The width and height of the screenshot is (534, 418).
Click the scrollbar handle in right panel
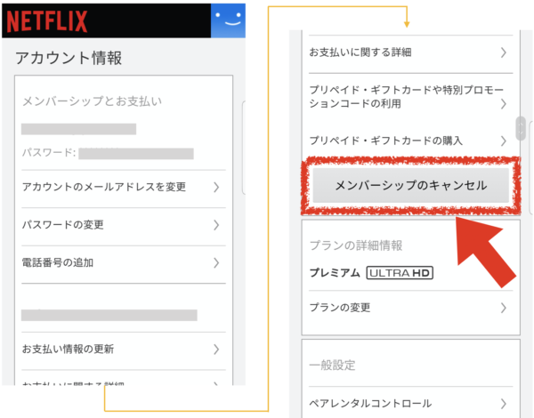(x=521, y=128)
